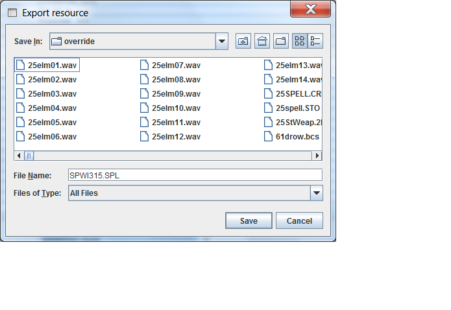The height and width of the screenshot is (310, 451).
Task: Switch to Details view
Action: [315, 42]
